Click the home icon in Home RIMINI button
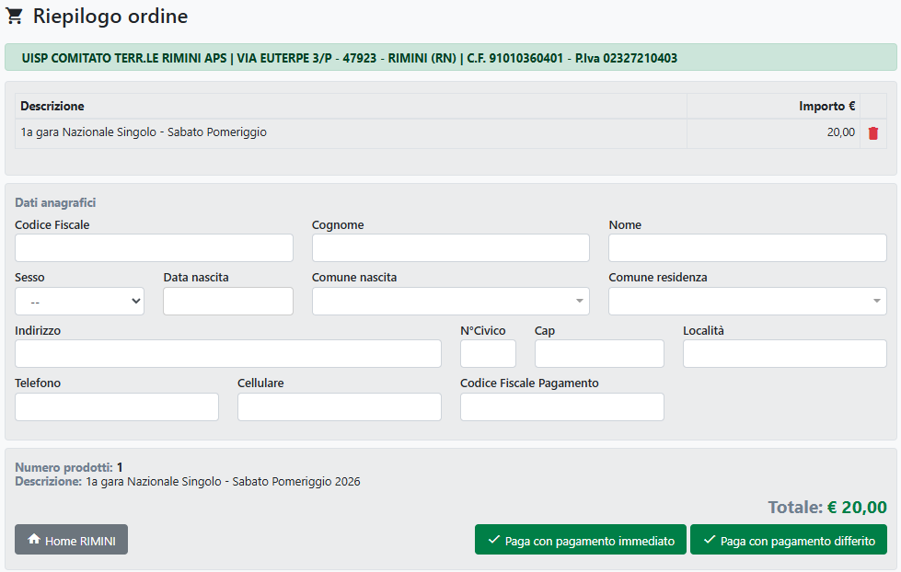This screenshot has height=572, width=901. pyautogui.click(x=34, y=540)
